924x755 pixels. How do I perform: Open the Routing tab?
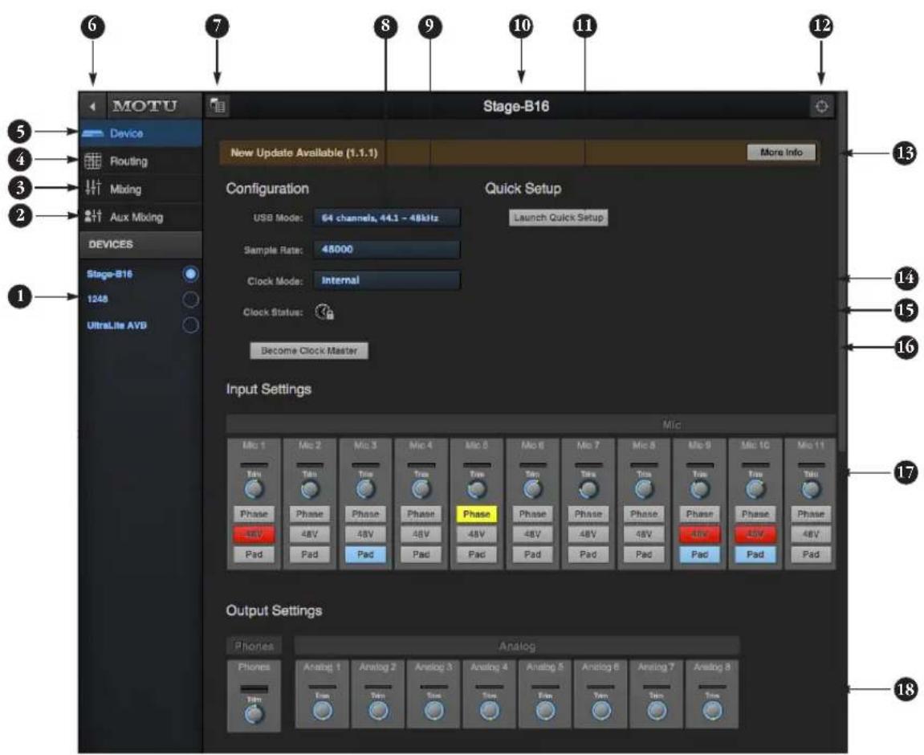(140, 161)
